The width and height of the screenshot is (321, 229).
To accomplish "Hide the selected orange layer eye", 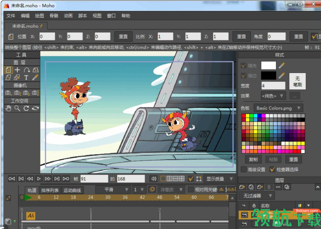I will pos(244,215).
